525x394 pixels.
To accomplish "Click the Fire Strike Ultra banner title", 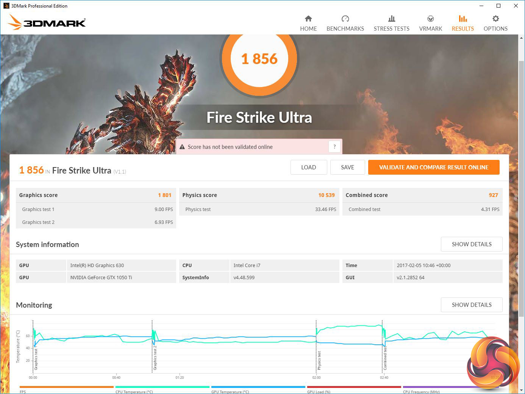I will tap(259, 117).
